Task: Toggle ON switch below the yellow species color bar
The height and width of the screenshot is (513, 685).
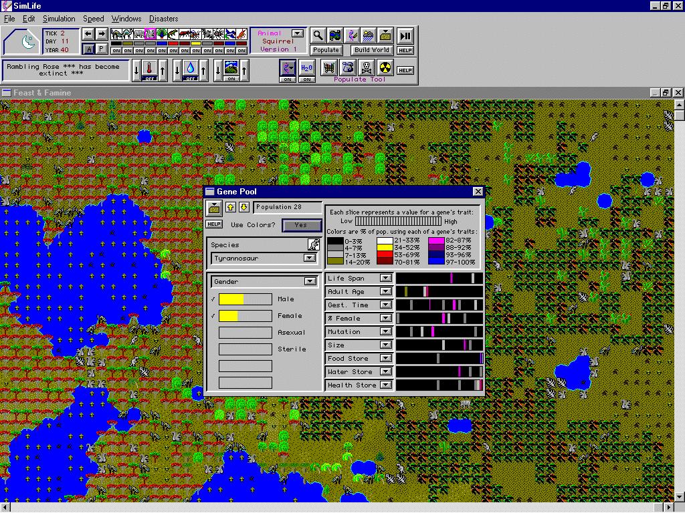Action: coord(196,51)
